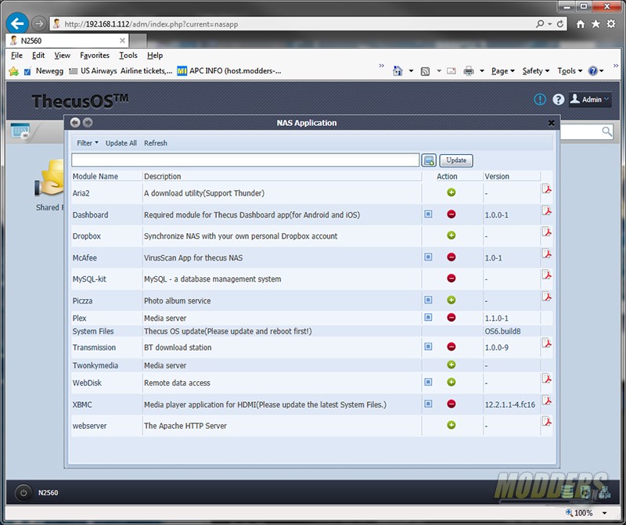
Task: Open the Favorites menu
Action: (95, 56)
